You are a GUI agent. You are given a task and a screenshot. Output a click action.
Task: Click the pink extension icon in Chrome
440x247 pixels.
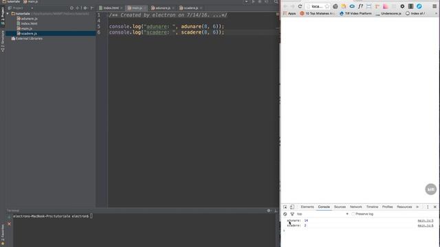(x=386, y=6)
